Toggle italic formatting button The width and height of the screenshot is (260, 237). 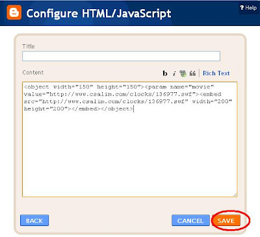(x=174, y=73)
